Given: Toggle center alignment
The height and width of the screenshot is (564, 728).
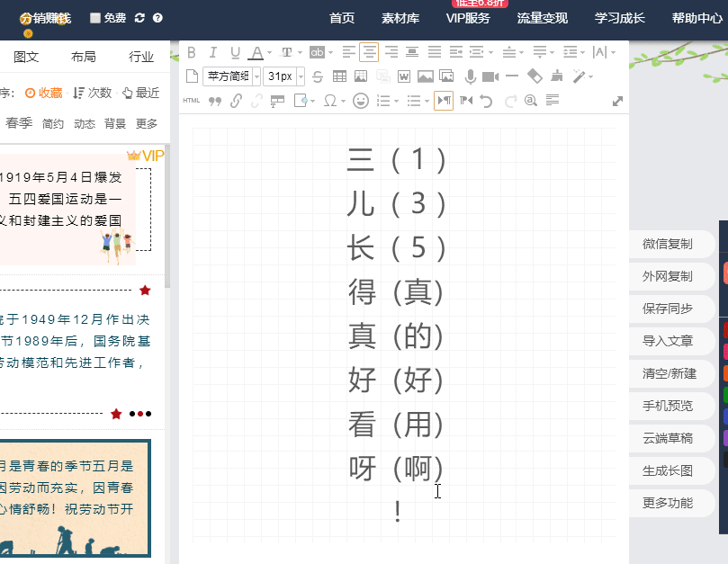Looking at the screenshot, I should (x=369, y=52).
